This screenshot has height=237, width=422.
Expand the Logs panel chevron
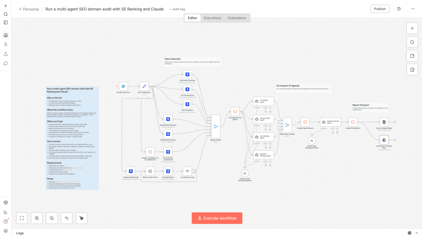[417, 233]
